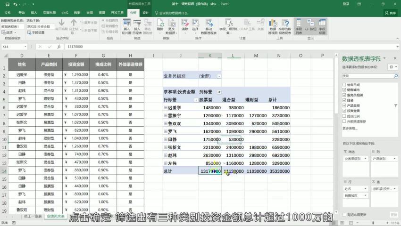Switch to the 插入 Insert tab
Viewport: 401px width, 226px height.
[x=34, y=13]
